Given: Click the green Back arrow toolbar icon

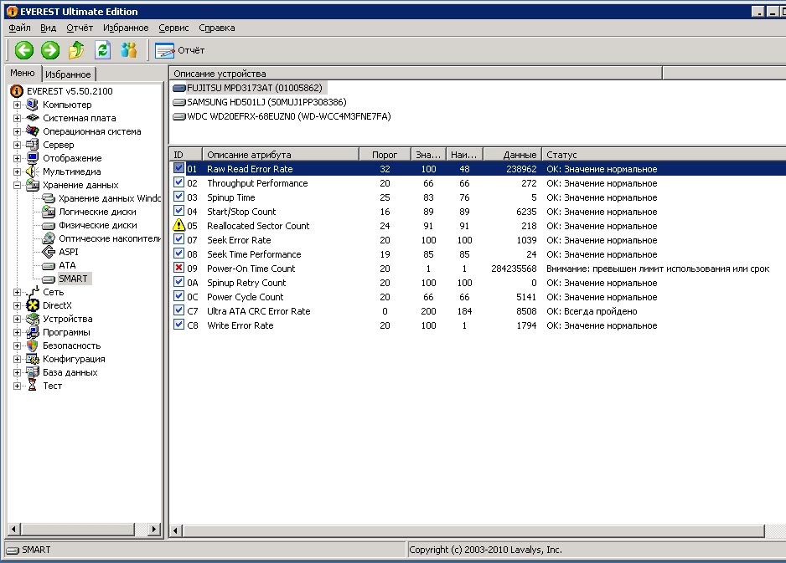Looking at the screenshot, I should coord(24,50).
